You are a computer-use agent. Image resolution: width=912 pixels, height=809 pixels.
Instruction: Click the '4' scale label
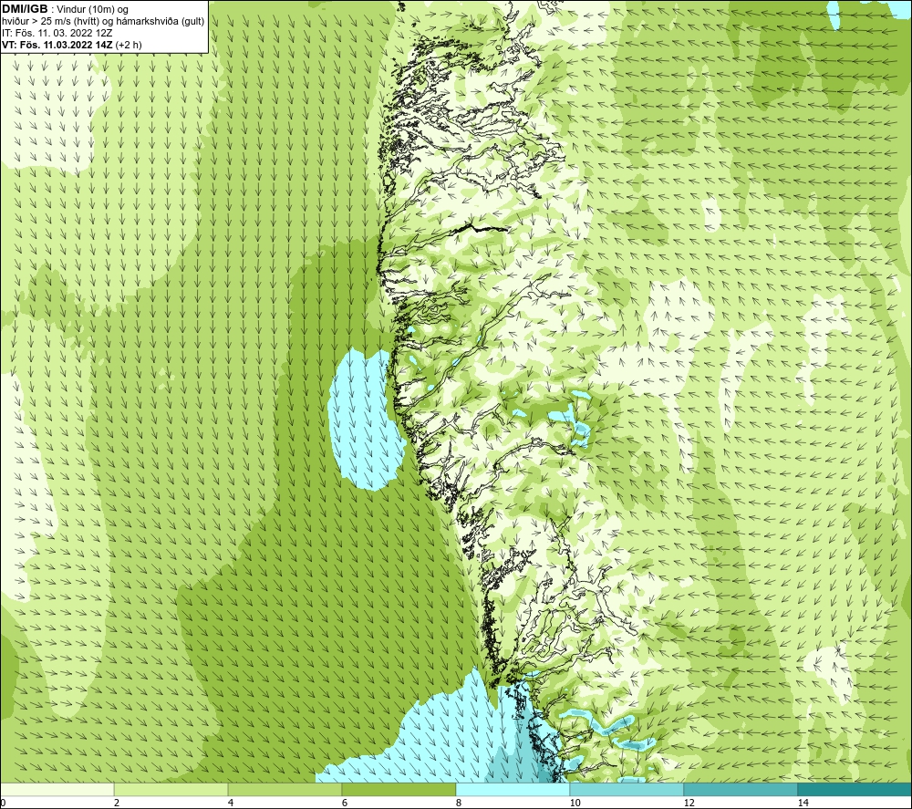click(x=231, y=803)
